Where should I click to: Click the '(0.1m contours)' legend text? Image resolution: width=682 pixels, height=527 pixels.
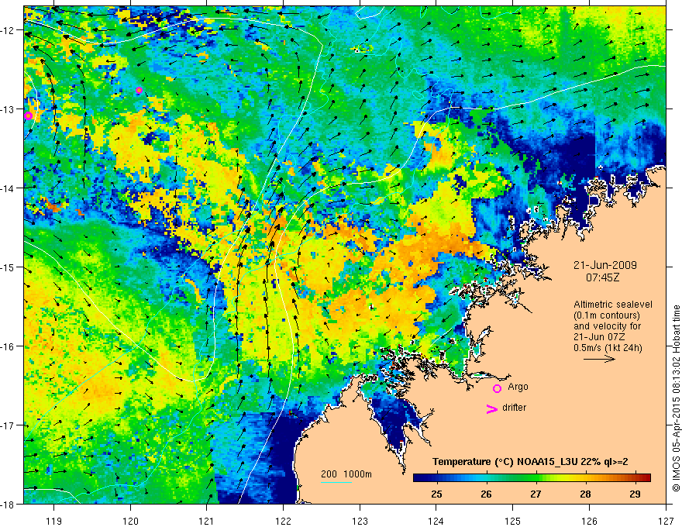point(607,315)
